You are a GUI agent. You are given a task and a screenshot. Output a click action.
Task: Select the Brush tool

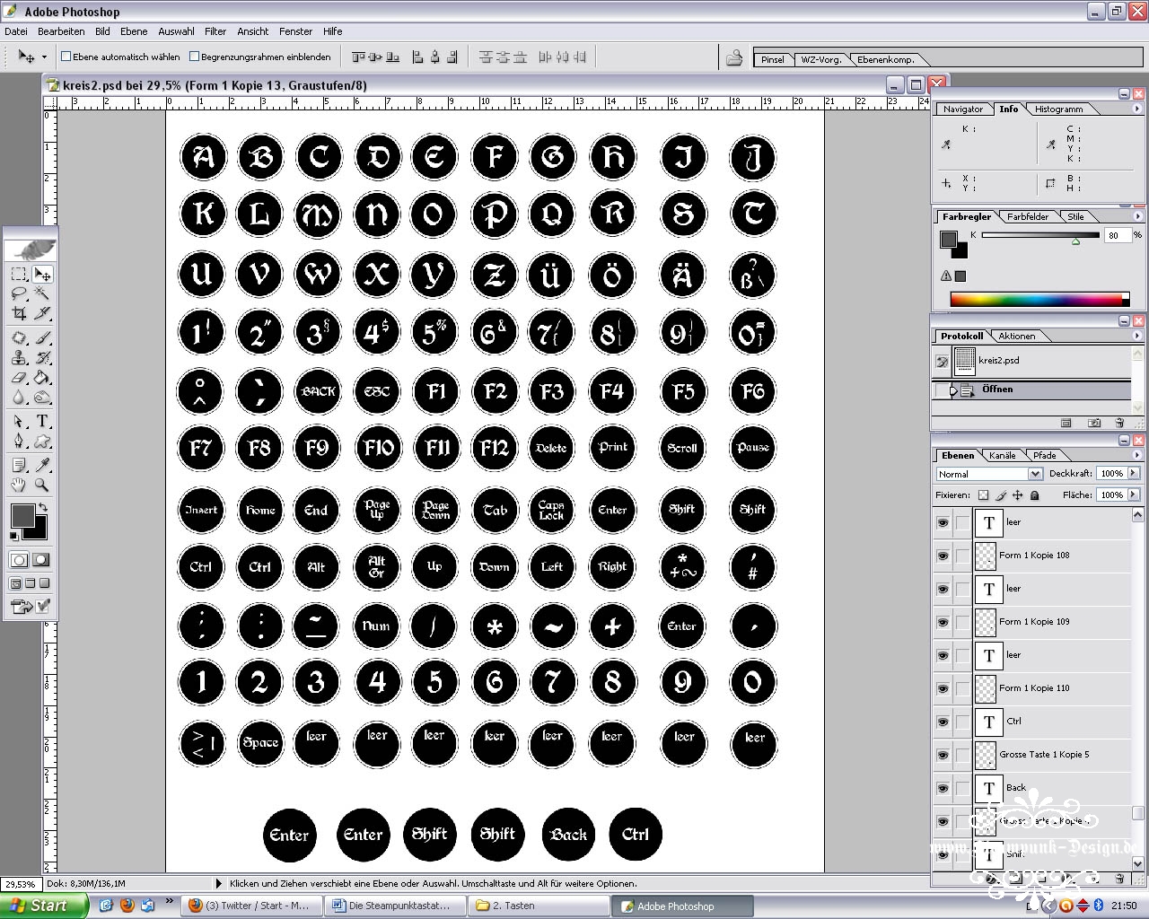click(x=41, y=338)
